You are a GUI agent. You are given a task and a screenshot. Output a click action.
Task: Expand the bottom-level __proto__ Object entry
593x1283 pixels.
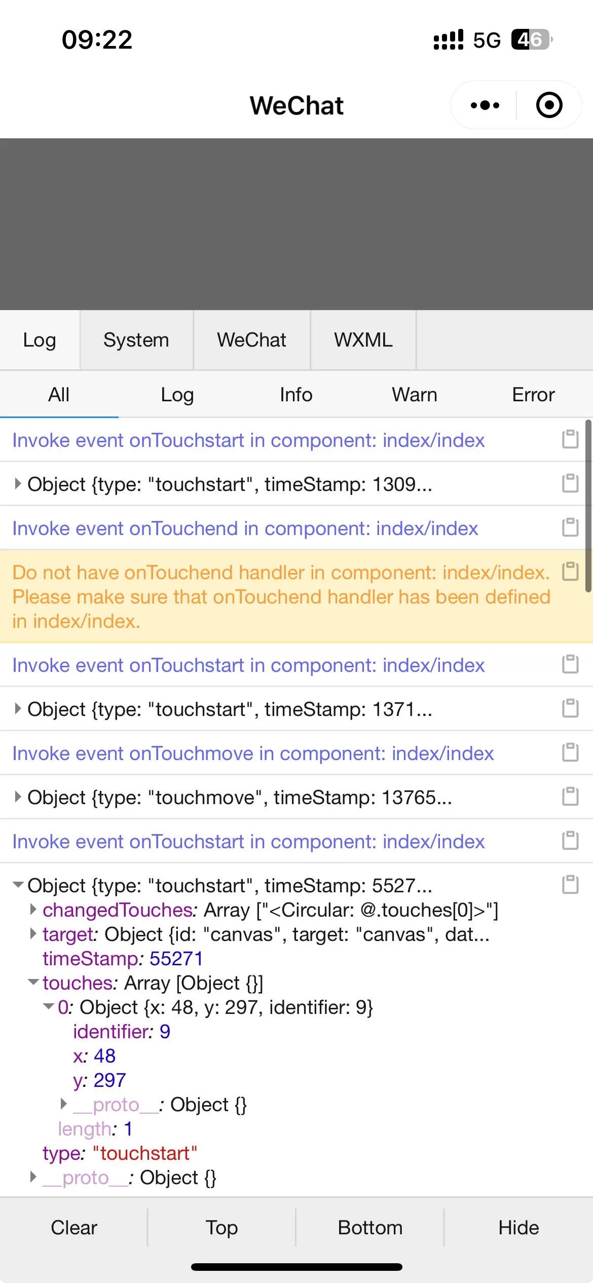click(x=33, y=1177)
